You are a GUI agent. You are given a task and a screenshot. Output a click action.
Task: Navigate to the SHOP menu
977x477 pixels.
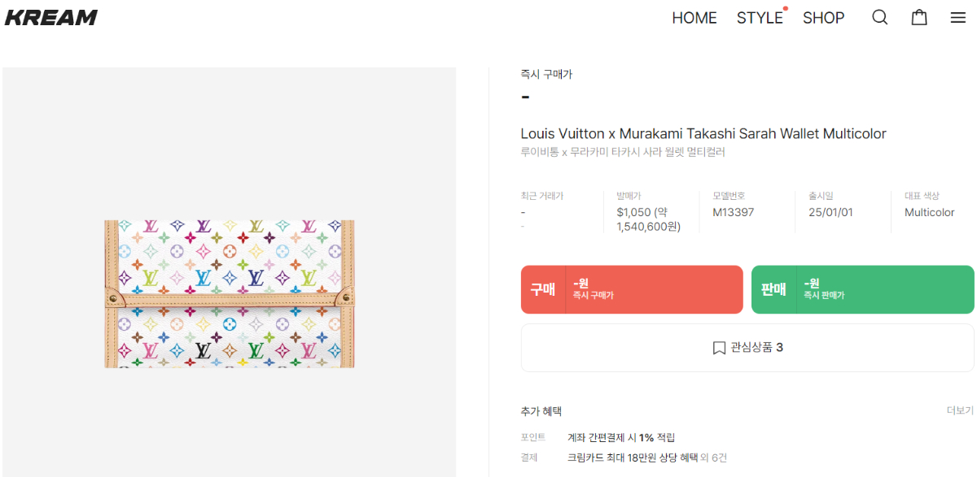point(823,18)
